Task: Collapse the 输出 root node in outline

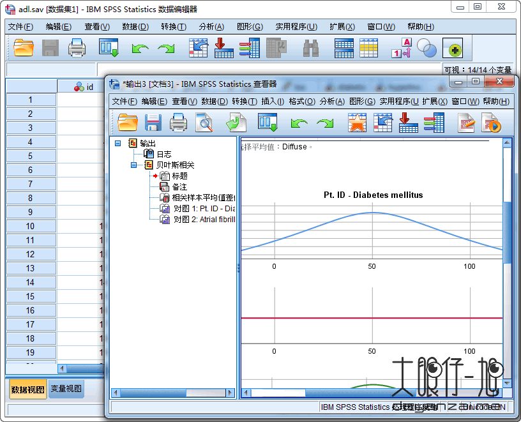Action: pos(117,143)
